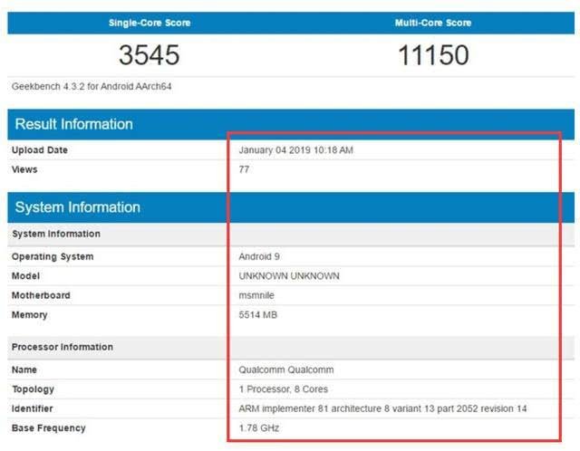Select the ARM implementer identifier text
This screenshot has width=580, height=451.
pyautogui.click(x=382, y=408)
